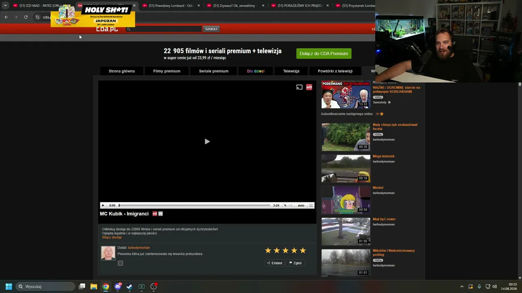Open the Powtórki z telewizji tab
This screenshot has height=293, width=522.
[x=335, y=71]
